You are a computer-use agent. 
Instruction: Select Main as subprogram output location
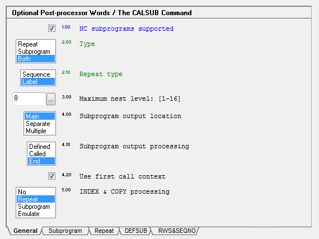(x=40, y=116)
